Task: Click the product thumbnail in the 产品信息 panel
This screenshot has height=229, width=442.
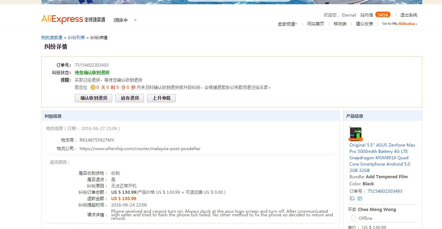Action: 356,134
